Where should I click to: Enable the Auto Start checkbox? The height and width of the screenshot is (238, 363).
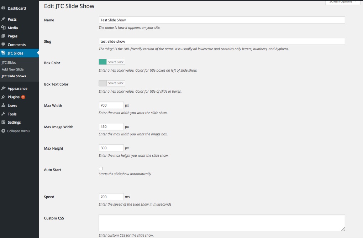point(101,169)
